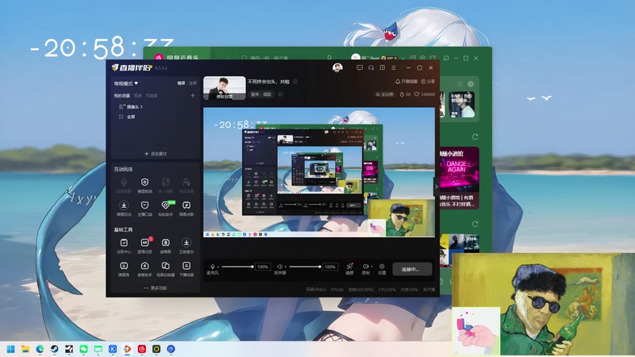The image size is (635, 357).
Task: Click user avatar in title bar
Action: click(x=337, y=67)
